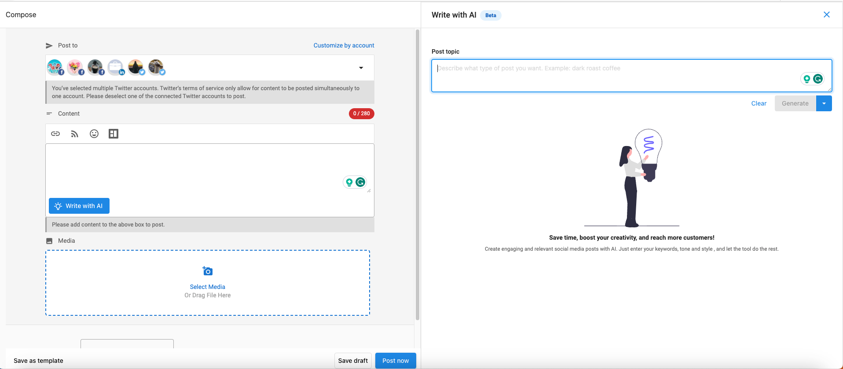This screenshot has width=843, height=369.
Task: Click the Select Media link
Action: pyautogui.click(x=208, y=287)
